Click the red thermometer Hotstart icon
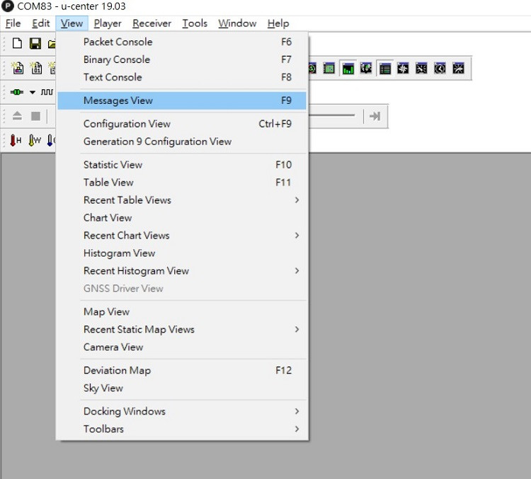The width and height of the screenshot is (531, 479). [16, 140]
